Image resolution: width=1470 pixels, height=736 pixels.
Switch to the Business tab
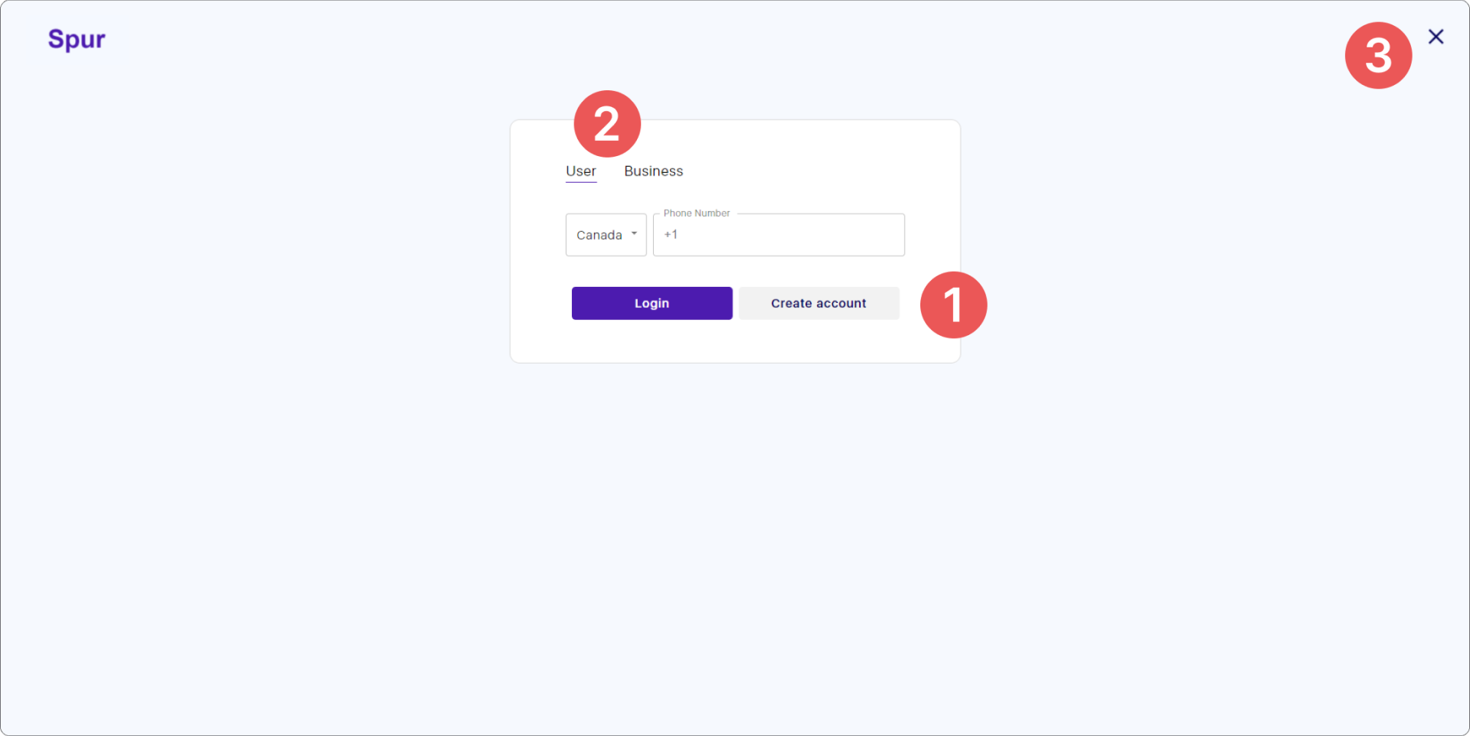(x=653, y=171)
